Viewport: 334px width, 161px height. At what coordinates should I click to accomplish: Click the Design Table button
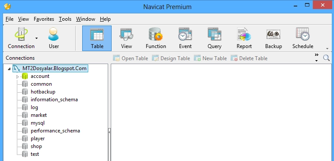click(x=171, y=58)
